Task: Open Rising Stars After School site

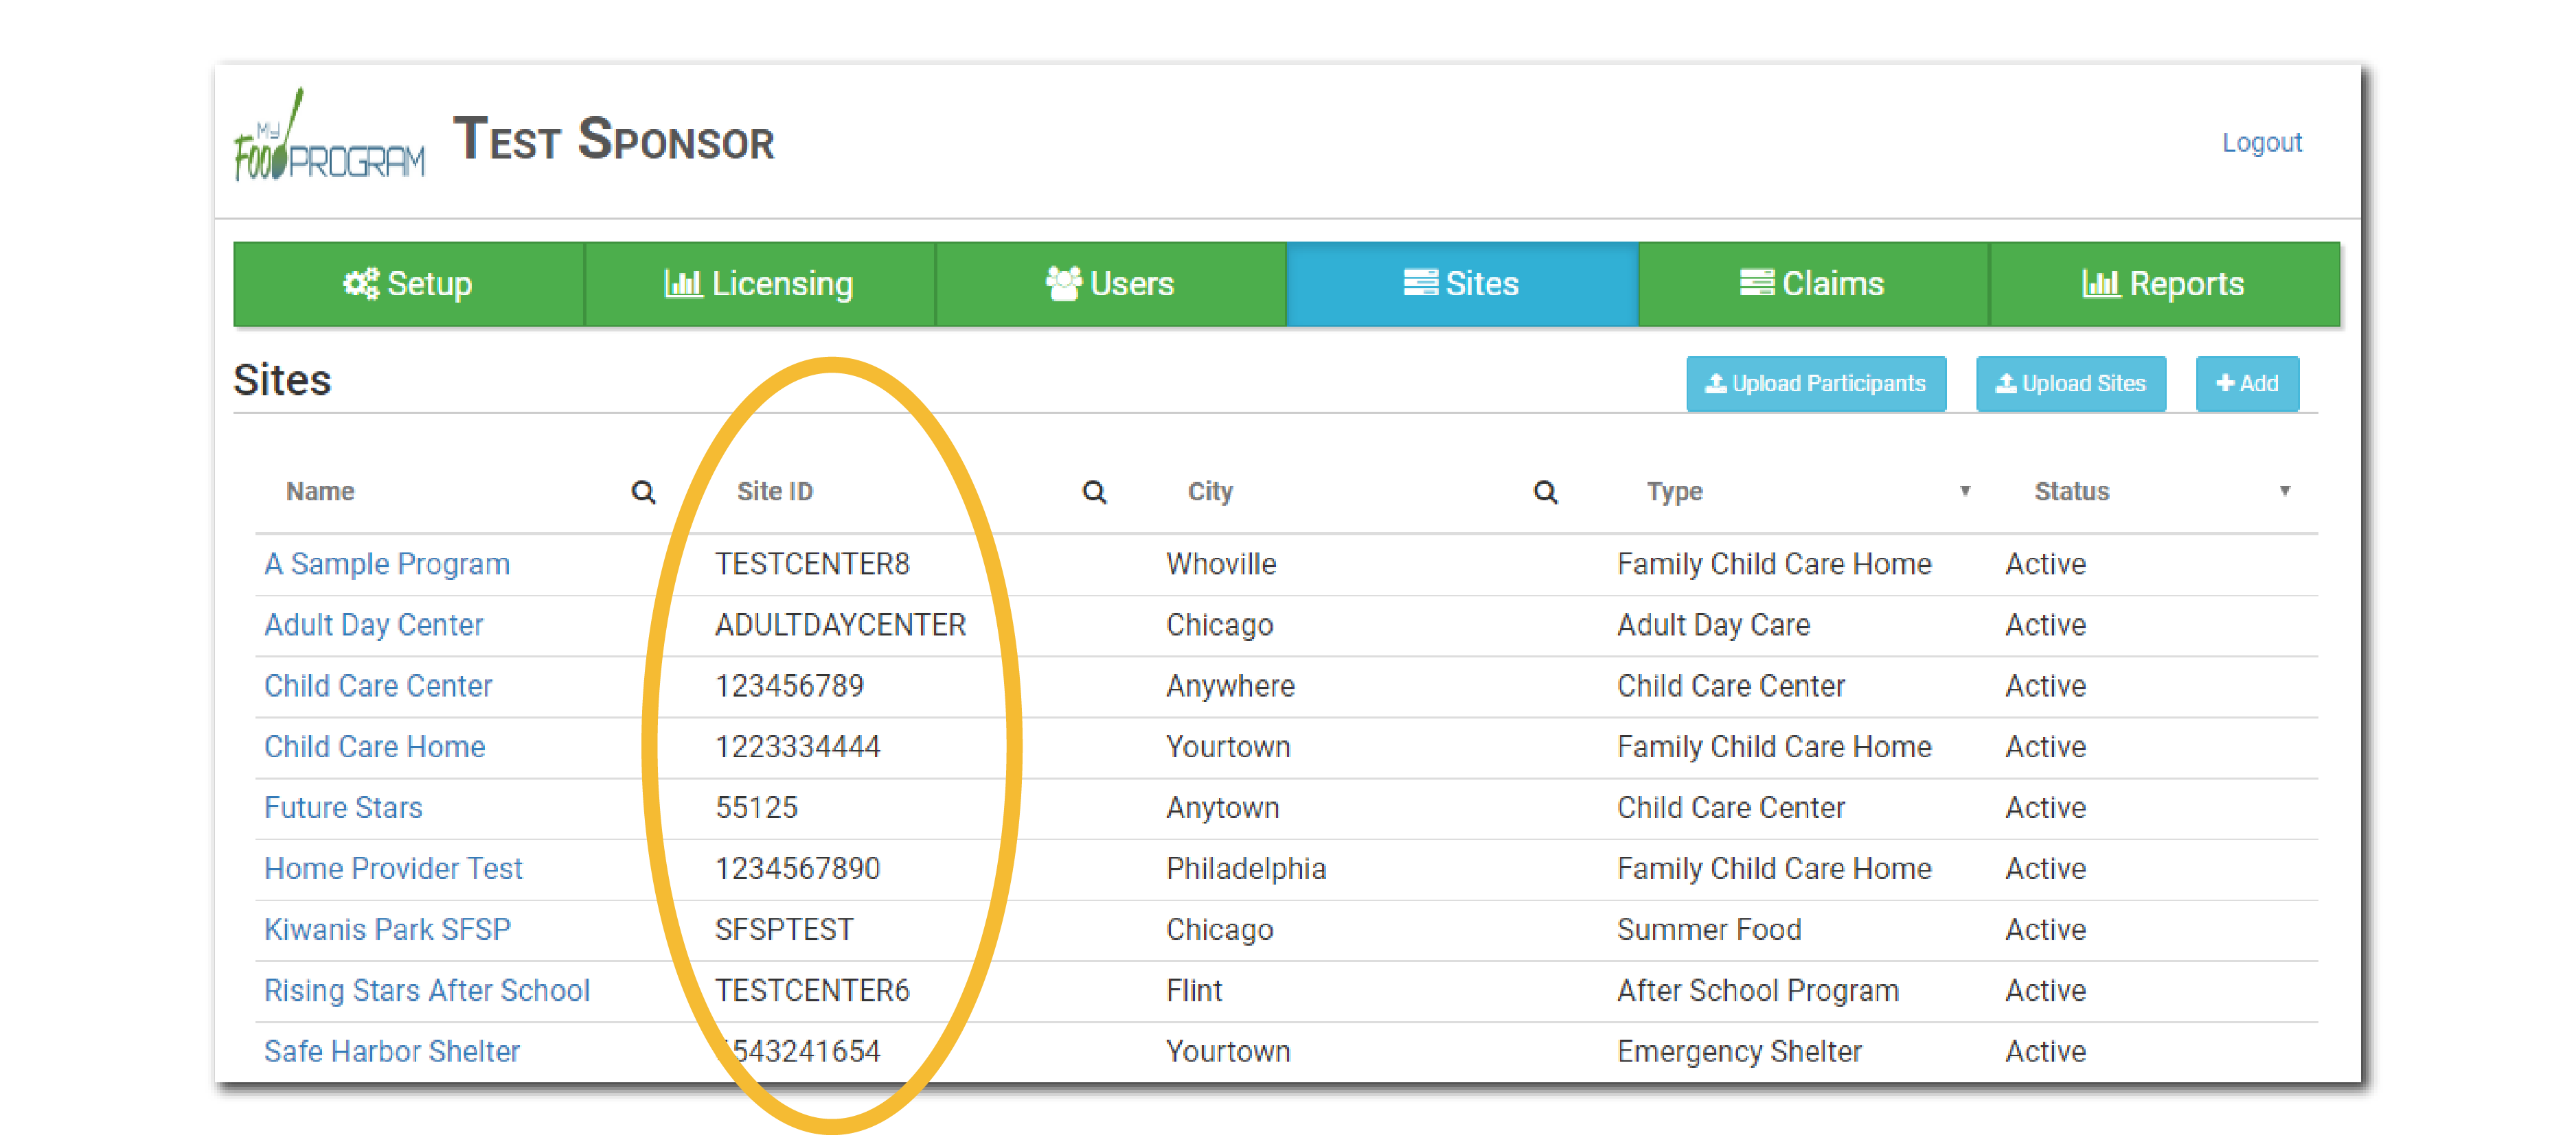Action: pyautogui.click(x=427, y=990)
